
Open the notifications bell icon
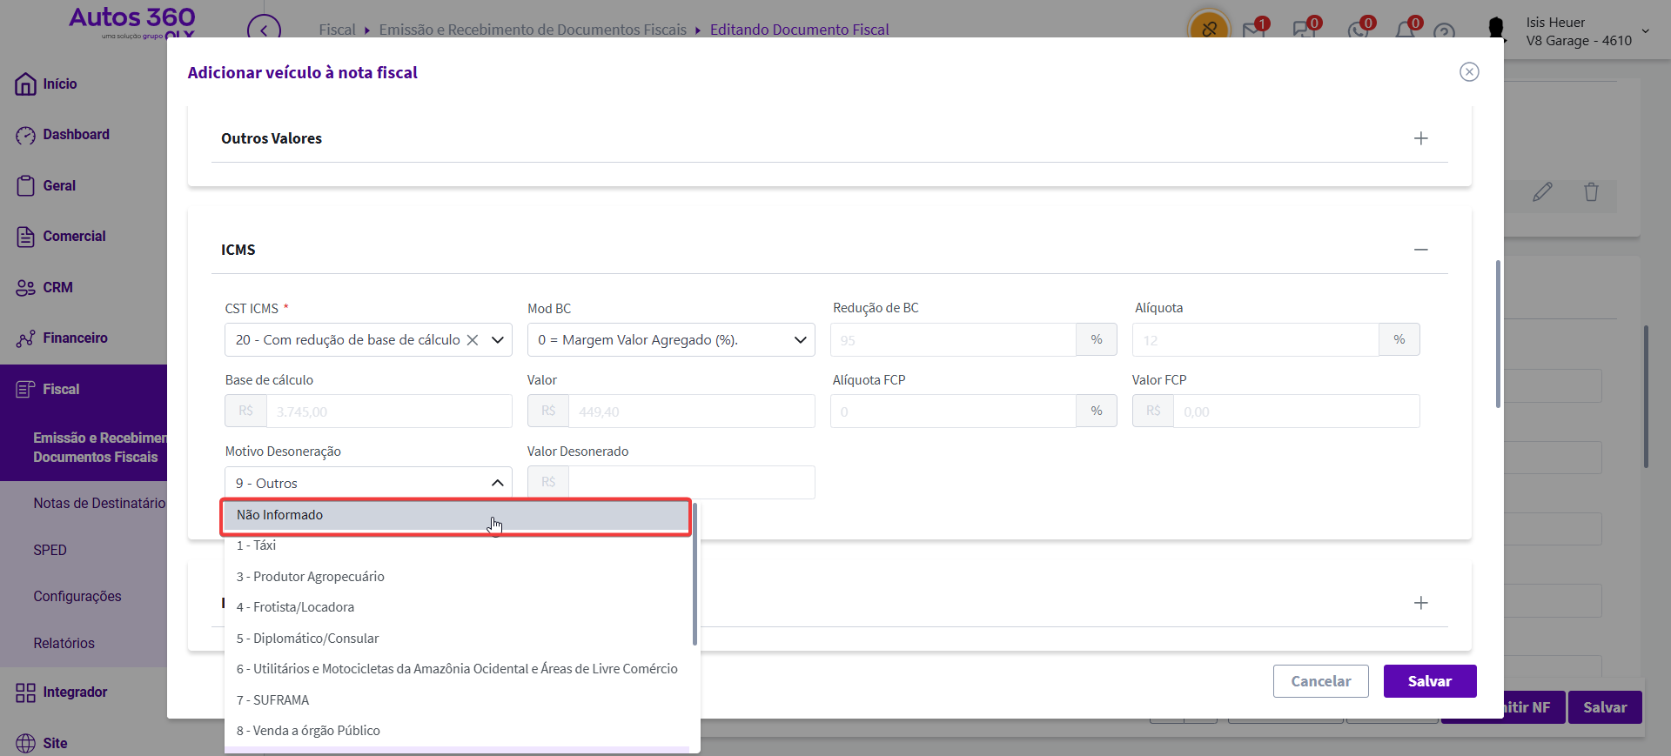pyautogui.click(x=1405, y=30)
